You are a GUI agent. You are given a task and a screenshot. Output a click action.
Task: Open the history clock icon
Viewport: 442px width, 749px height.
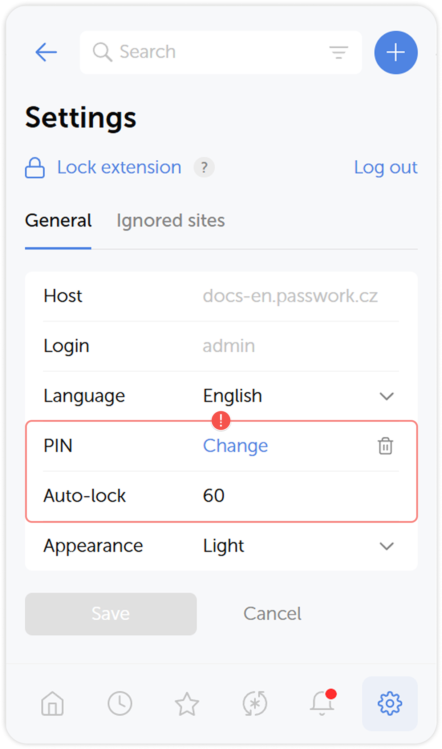(120, 704)
